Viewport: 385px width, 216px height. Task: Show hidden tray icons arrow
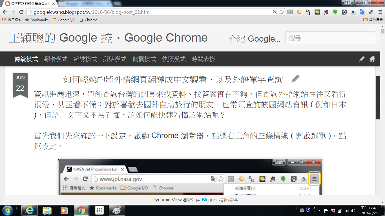pyautogui.click(x=319, y=210)
